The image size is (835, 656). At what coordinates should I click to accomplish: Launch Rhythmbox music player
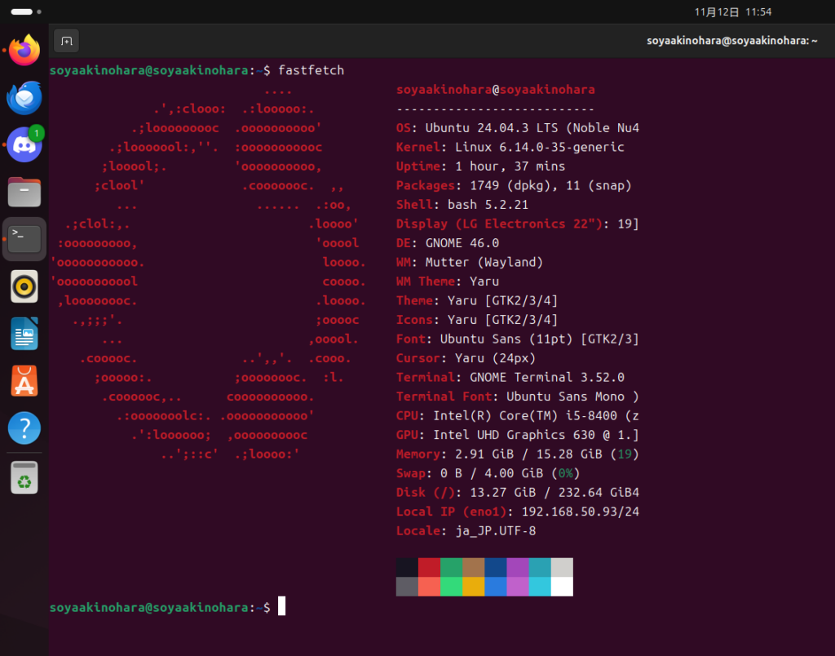[24, 286]
